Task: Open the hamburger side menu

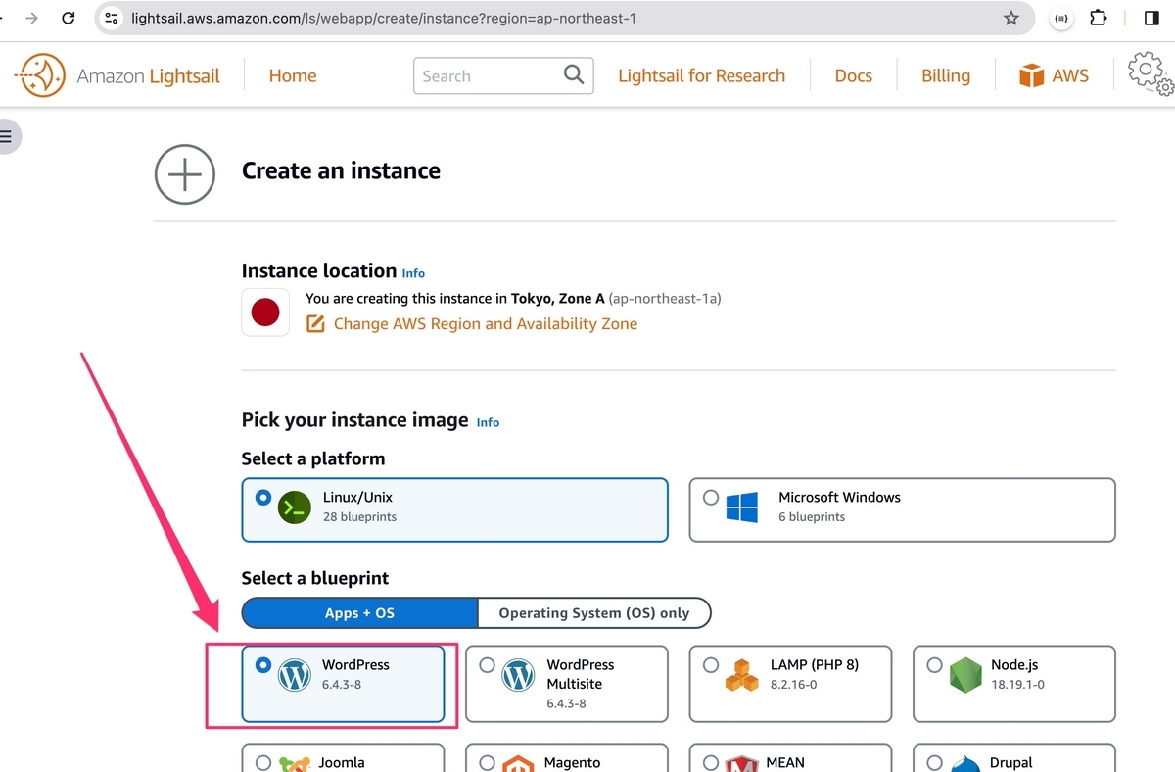Action: pos(6,136)
